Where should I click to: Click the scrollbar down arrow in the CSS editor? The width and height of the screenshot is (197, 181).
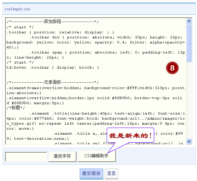tap(189, 141)
